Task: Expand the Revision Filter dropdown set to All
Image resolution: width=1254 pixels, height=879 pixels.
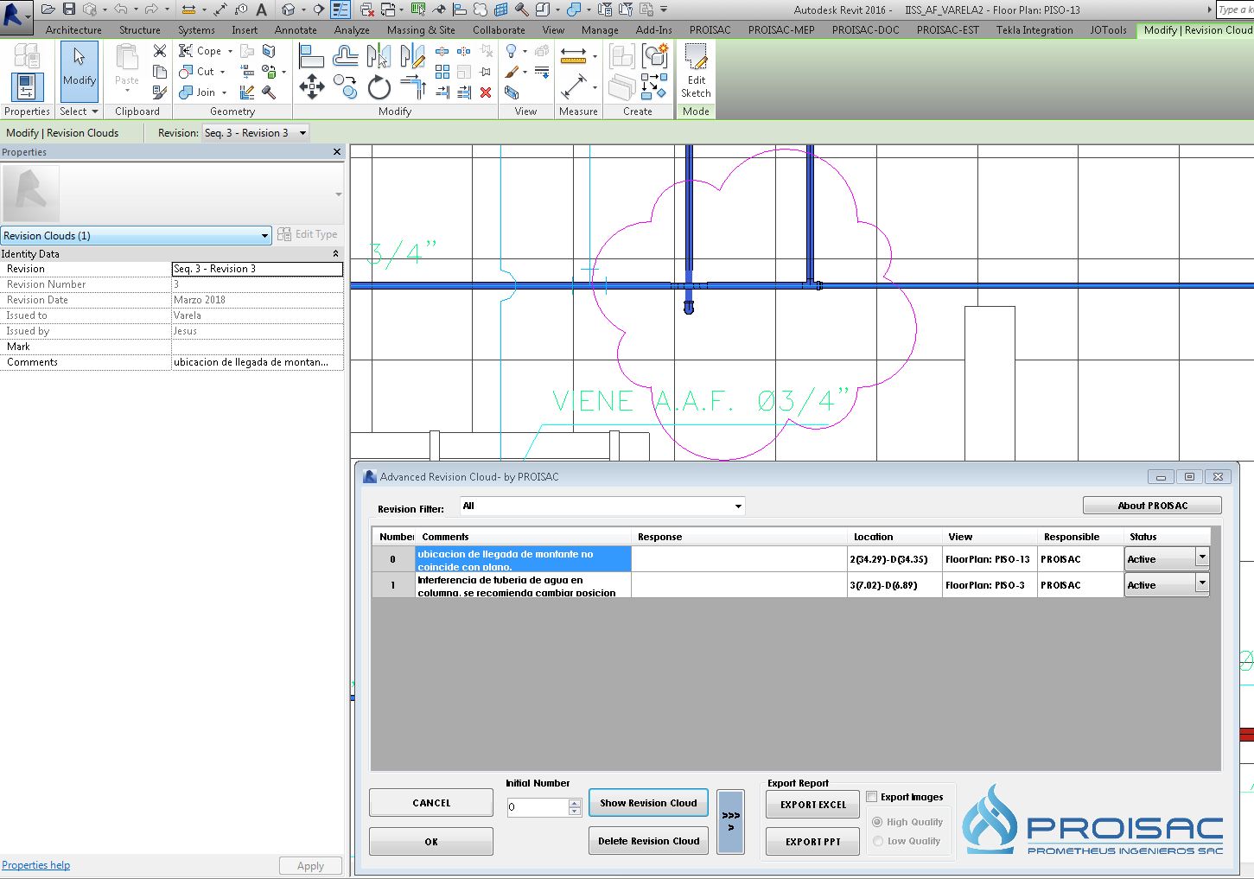Action: coord(737,506)
